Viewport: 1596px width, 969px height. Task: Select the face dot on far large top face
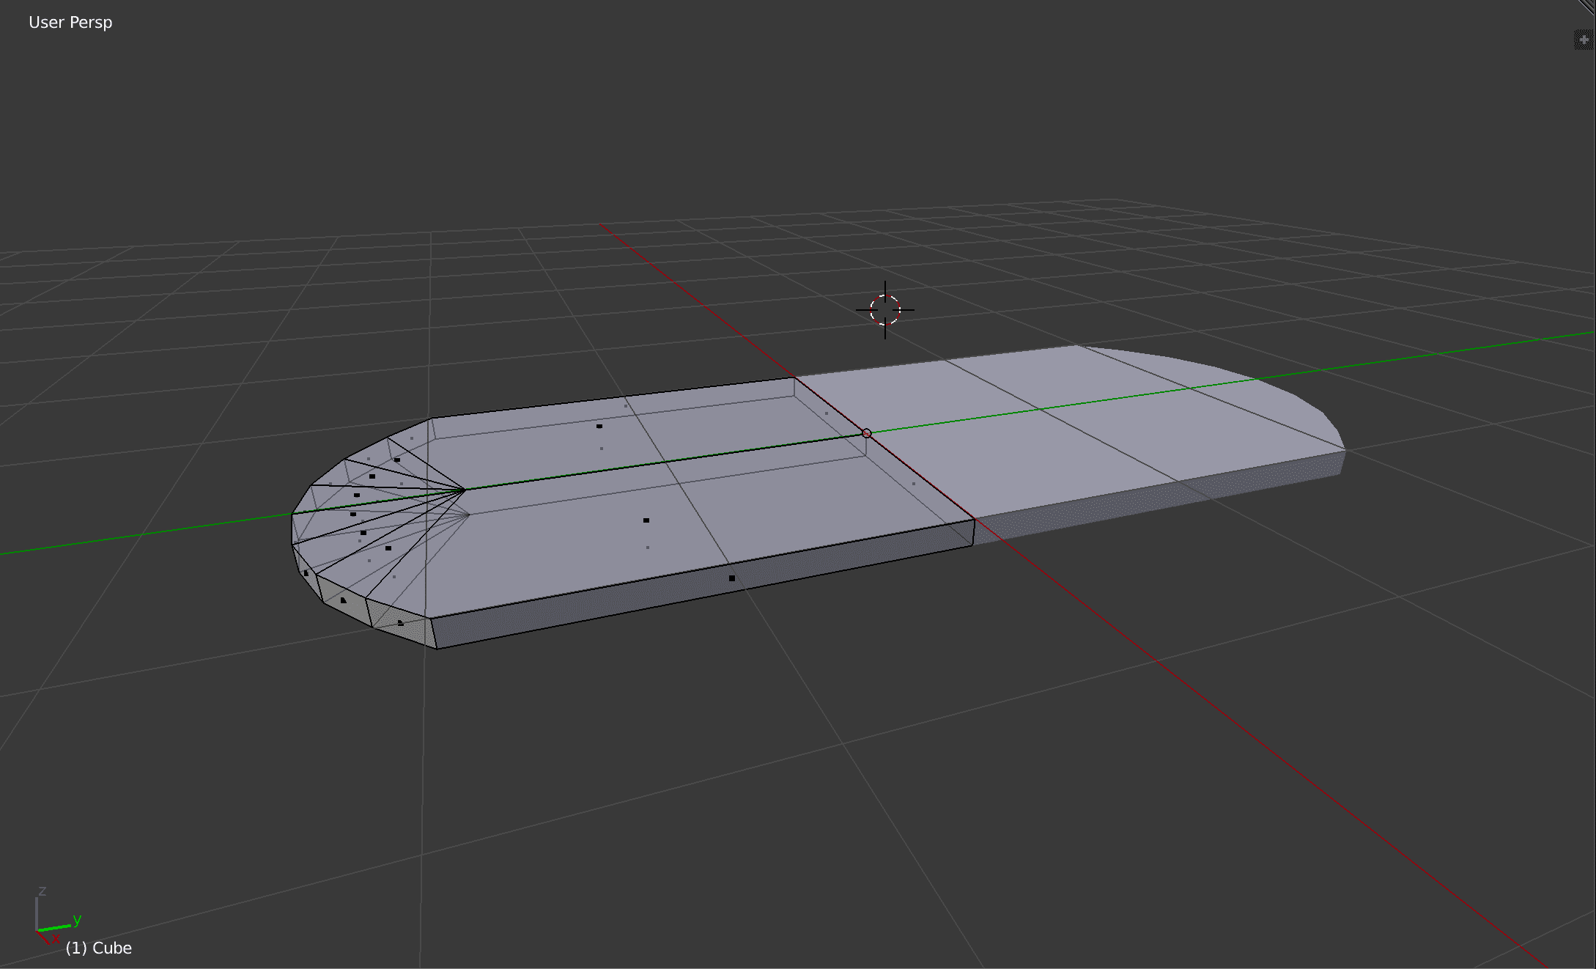point(599,426)
